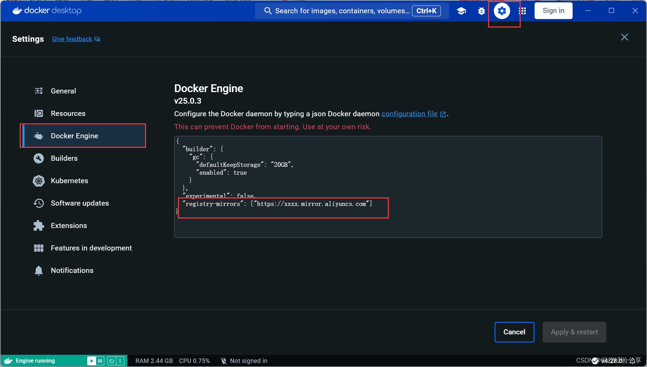Focus the search images, containers, volumes field
This screenshot has height=367, width=647.
click(352, 11)
